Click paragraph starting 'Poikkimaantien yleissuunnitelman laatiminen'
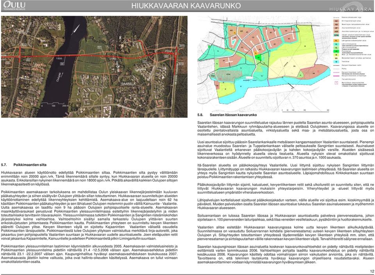The image size is (375, 275). [x=89, y=254]
